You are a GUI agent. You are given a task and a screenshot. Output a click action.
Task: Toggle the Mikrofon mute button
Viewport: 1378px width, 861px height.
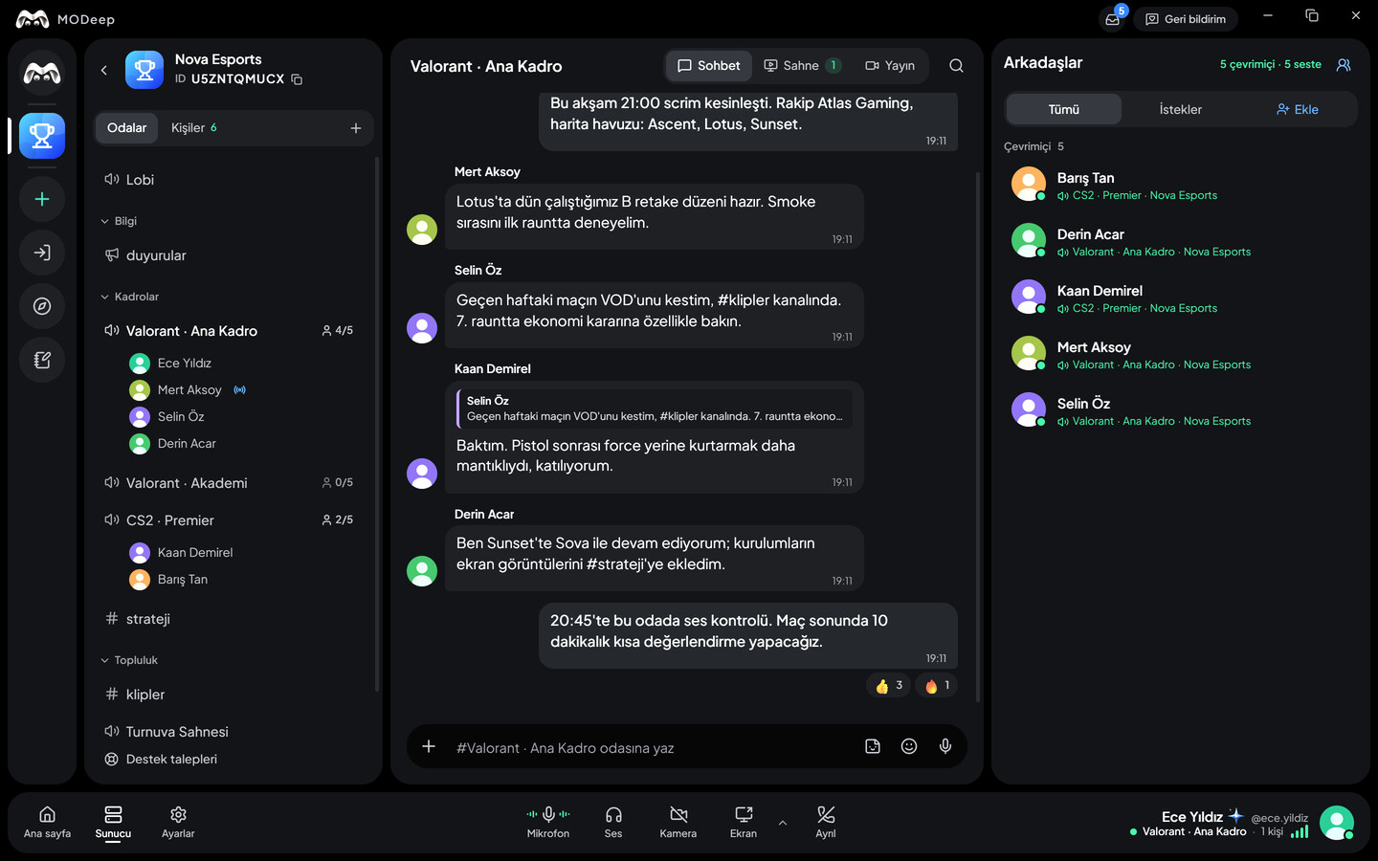point(548,822)
